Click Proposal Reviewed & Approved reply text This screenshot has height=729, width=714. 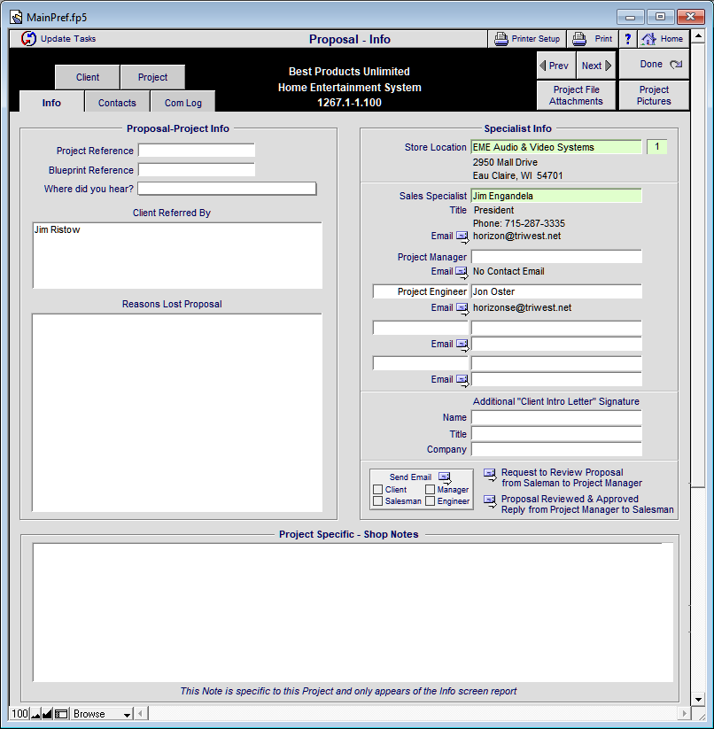(587, 504)
